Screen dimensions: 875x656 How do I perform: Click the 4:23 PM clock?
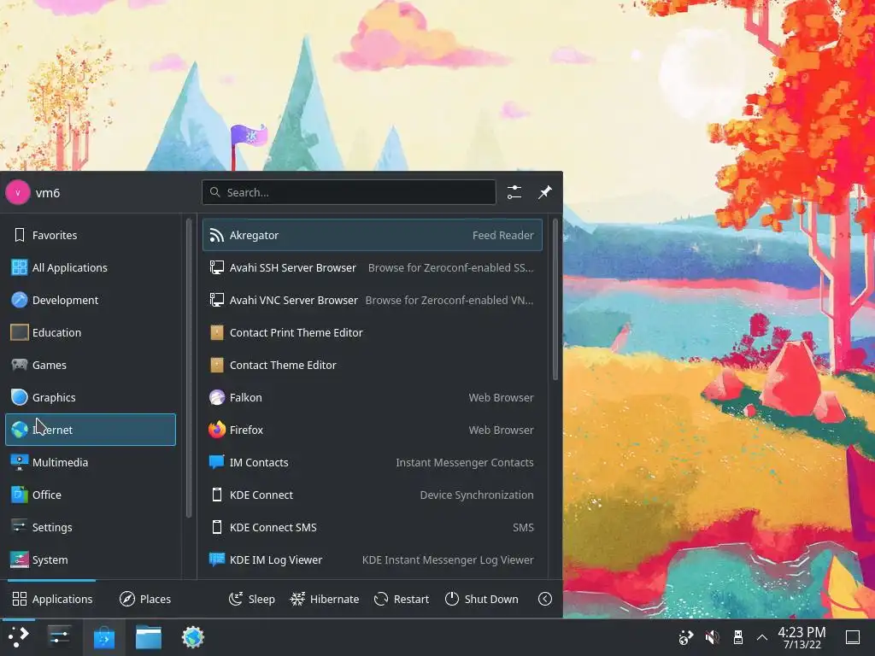tap(802, 637)
